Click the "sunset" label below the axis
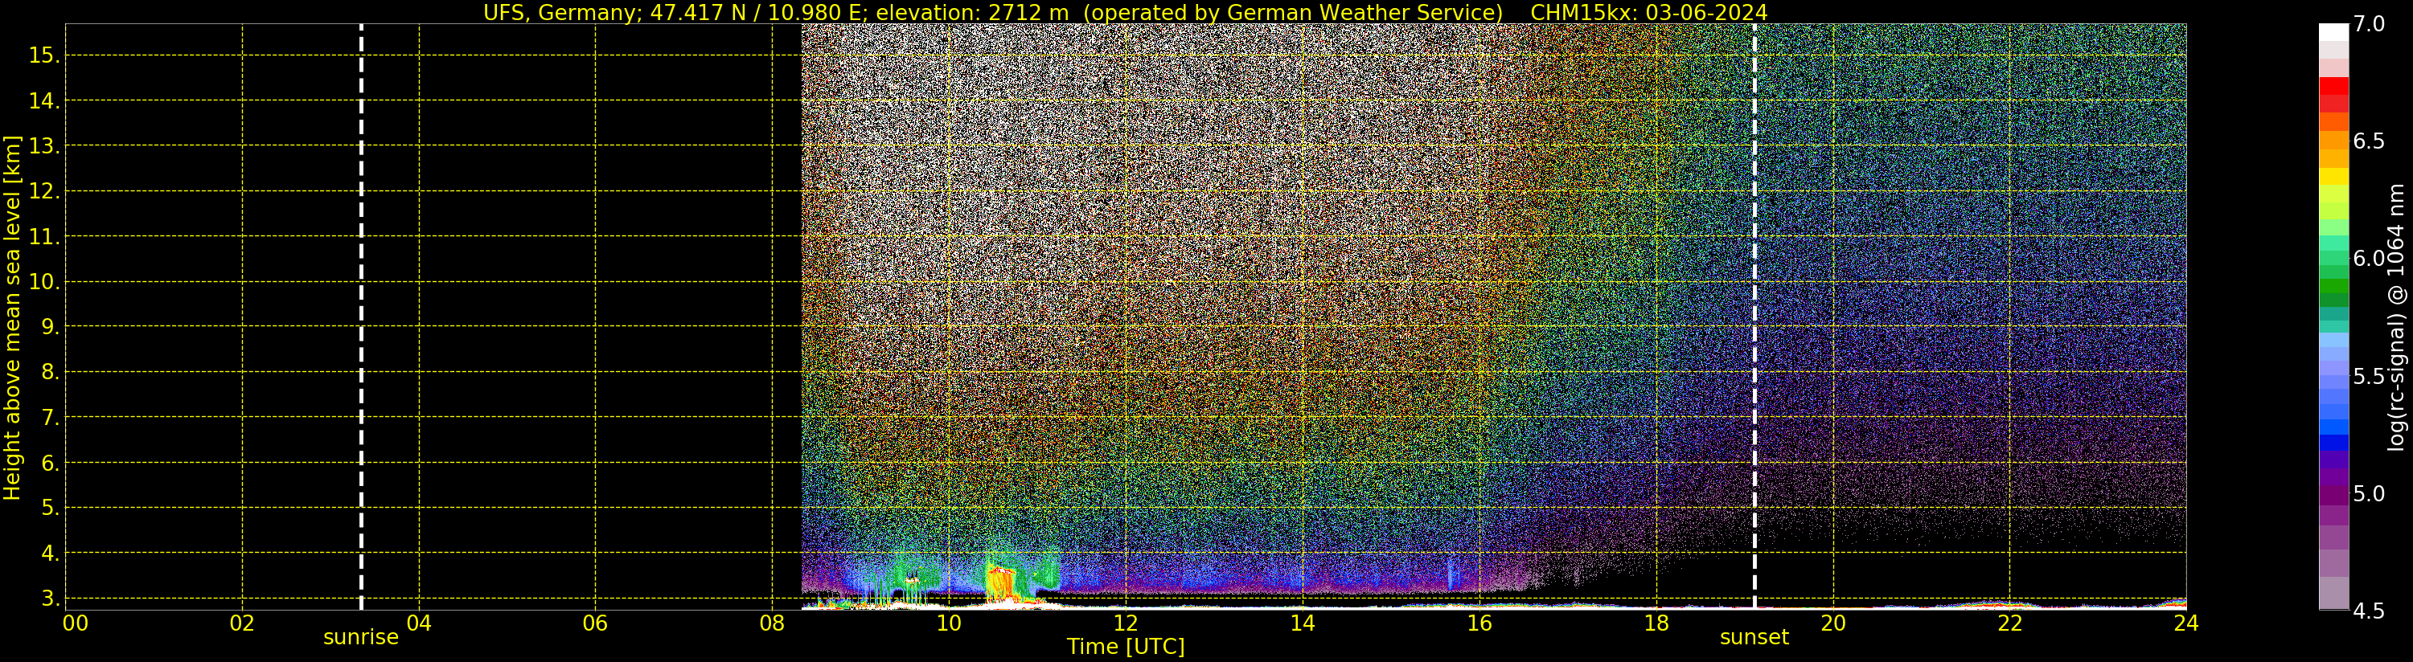The width and height of the screenshot is (2413, 662). click(1754, 638)
